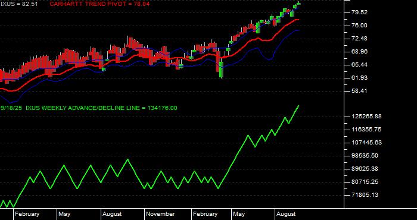
Task: Click the end of the red trend pivot line
Action: 298,20
